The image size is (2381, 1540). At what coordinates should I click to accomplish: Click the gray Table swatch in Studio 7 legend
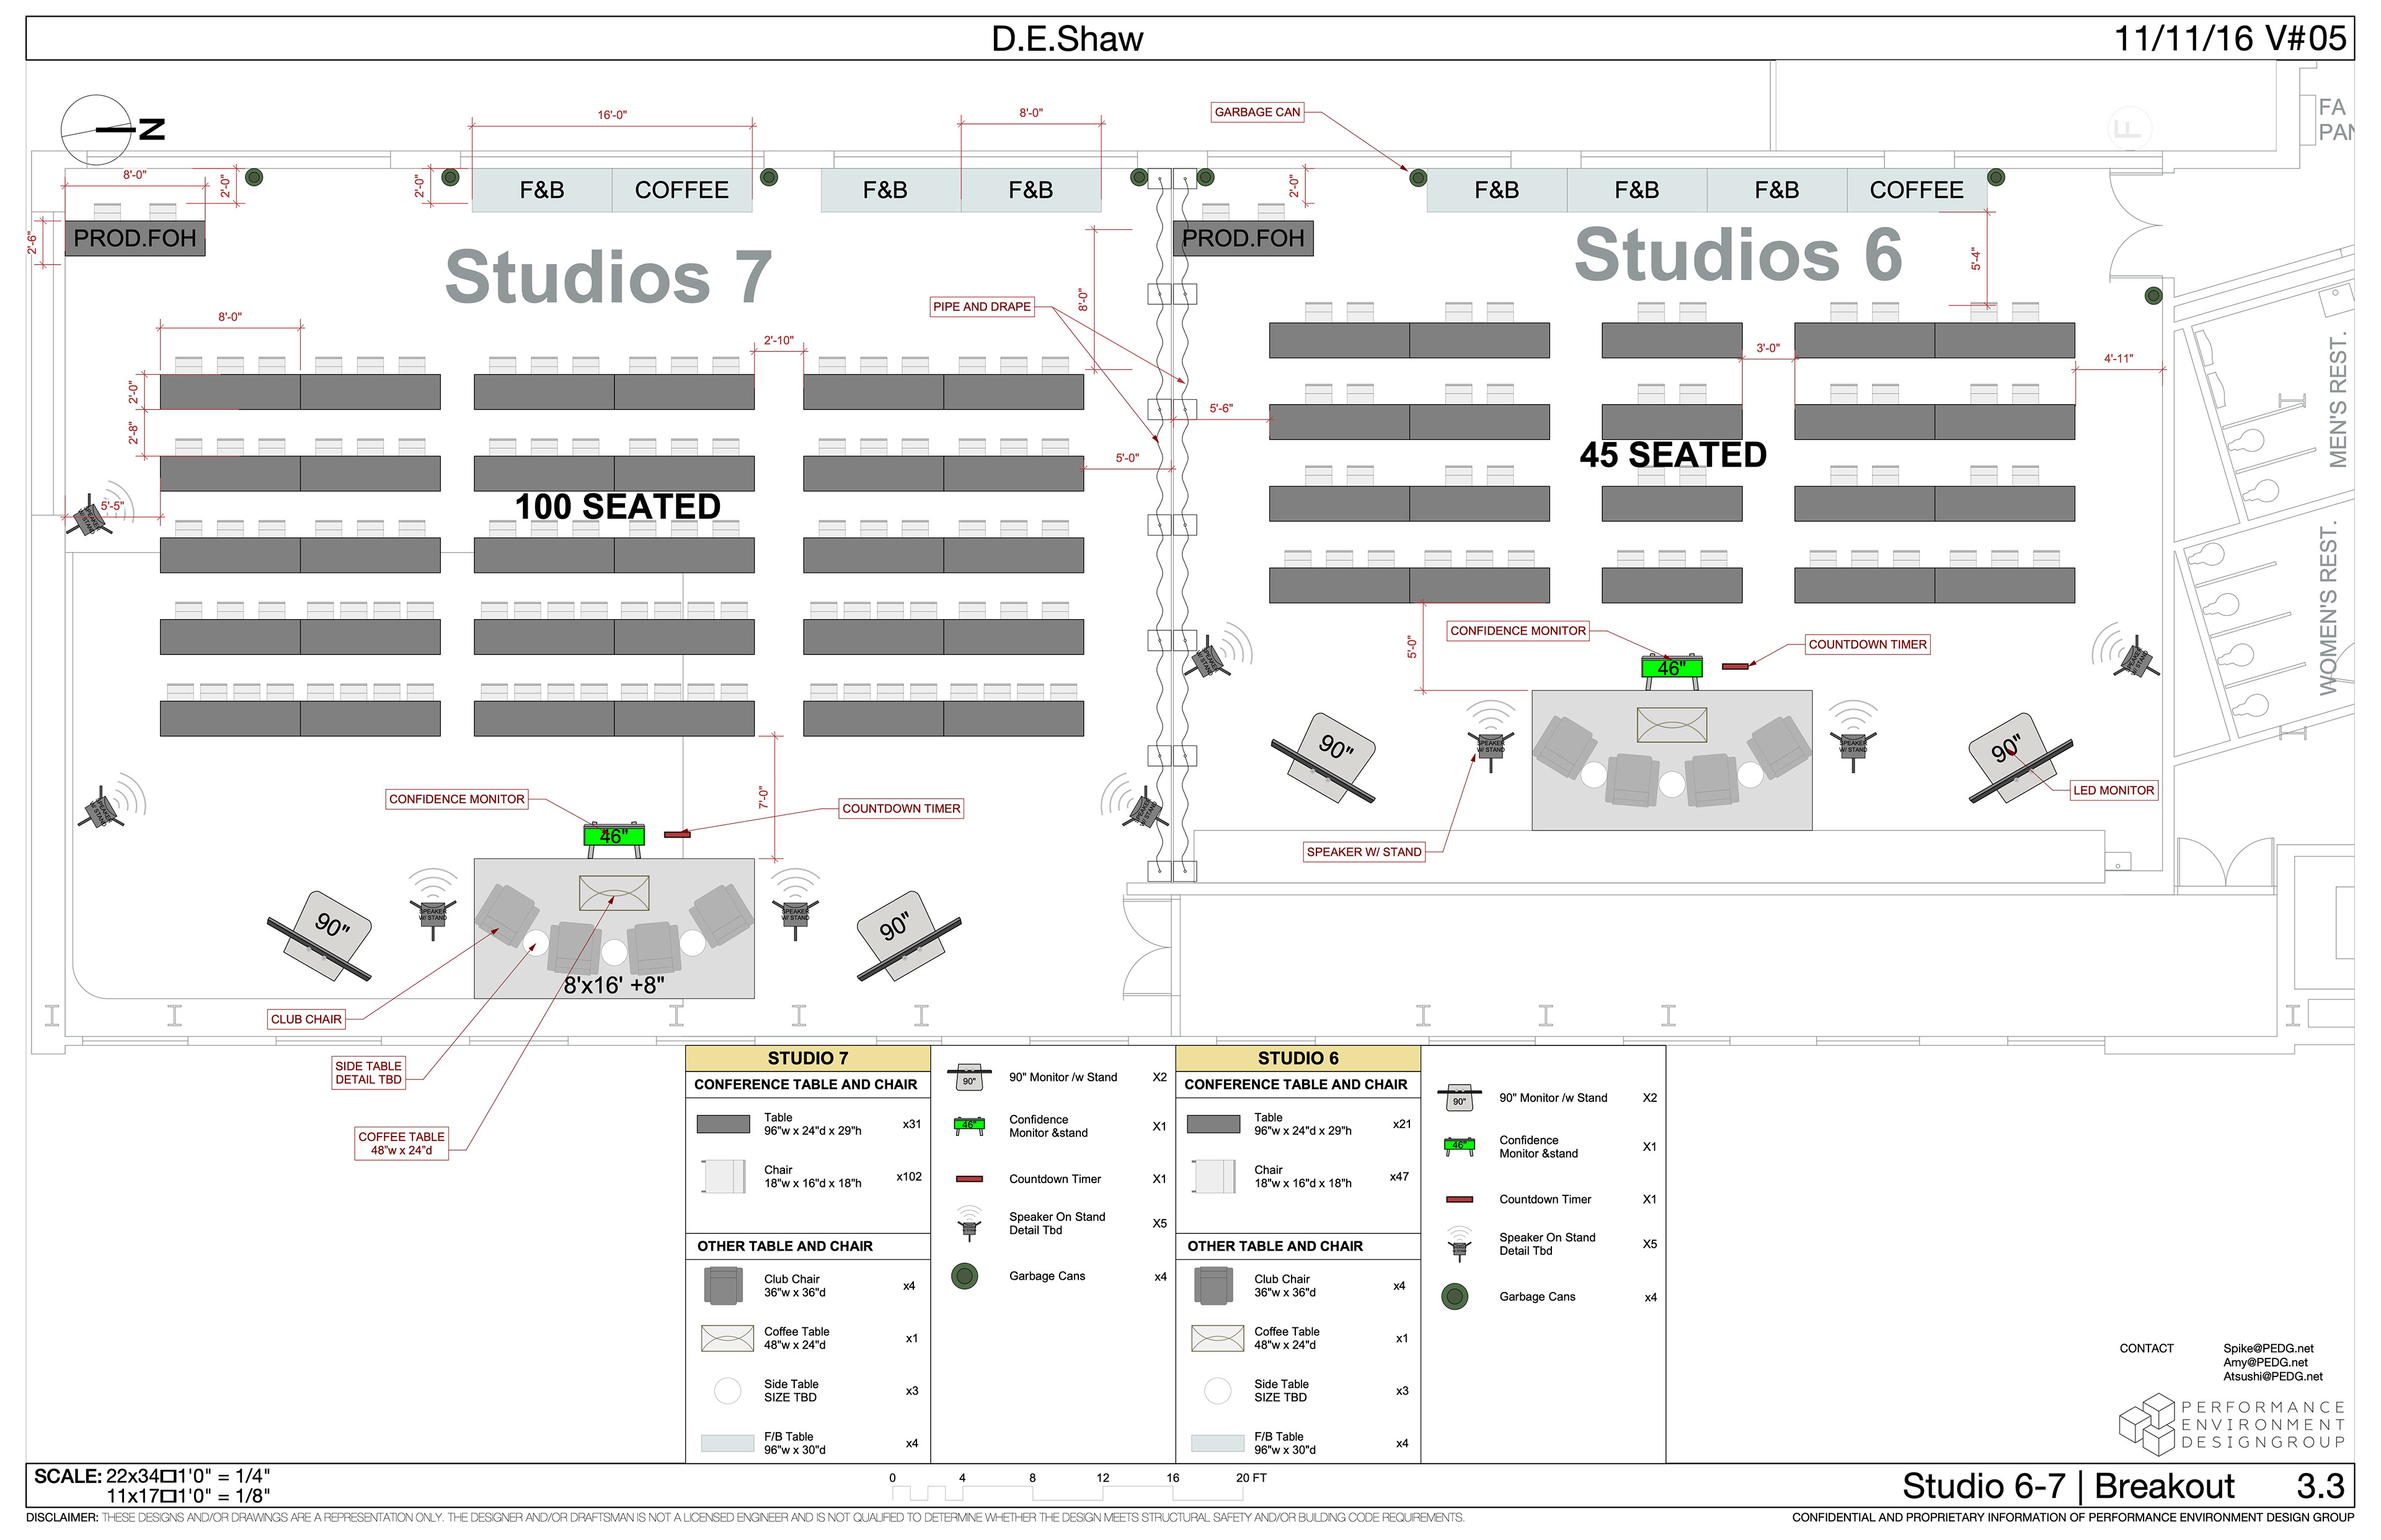pyautogui.click(x=722, y=1124)
